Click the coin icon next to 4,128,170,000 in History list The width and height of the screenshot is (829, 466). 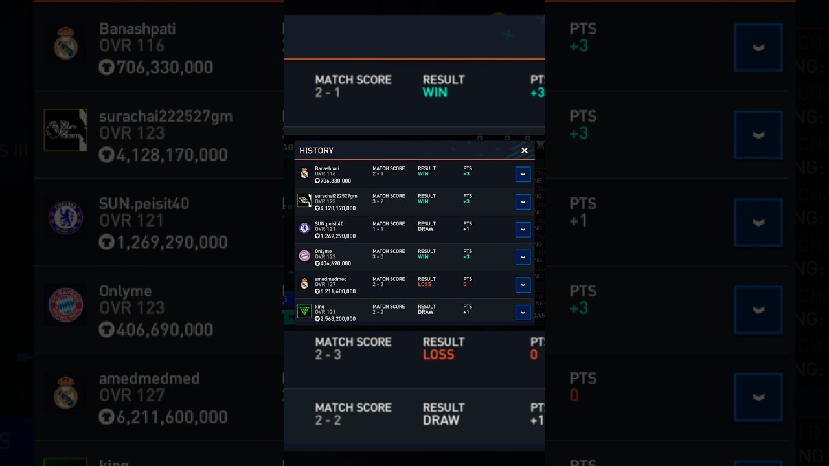pyautogui.click(x=317, y=208)
